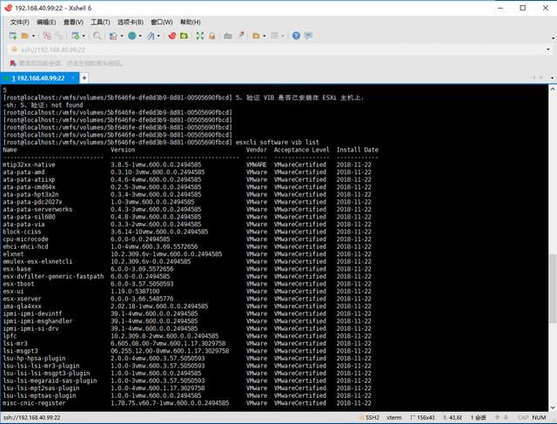
Task: Click the Color Scheme toolbar icon
Action: point(113,36)
